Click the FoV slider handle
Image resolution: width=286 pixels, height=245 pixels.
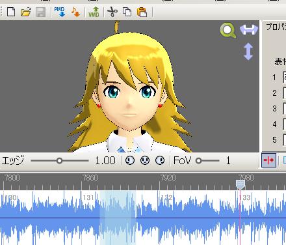coord(198,161)
